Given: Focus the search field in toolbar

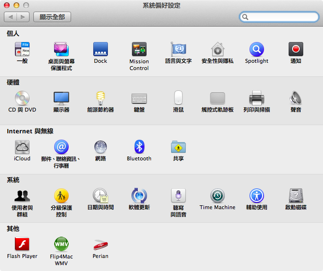Looking at the screenshot, I should coord(279,17).
